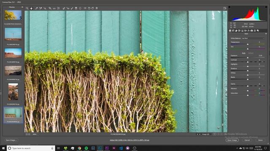Viewport: 270px width, 151px height.
Task: Switch to the Tone Curve panel tab
Action: pos(233,31)
